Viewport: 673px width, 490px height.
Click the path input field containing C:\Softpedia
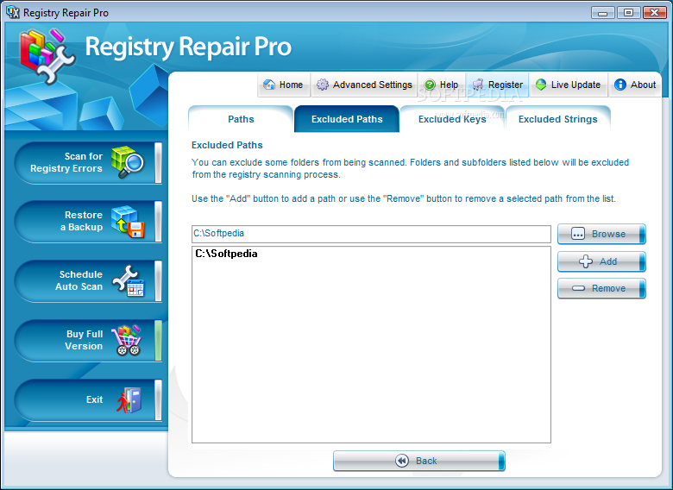coord(371,234)
